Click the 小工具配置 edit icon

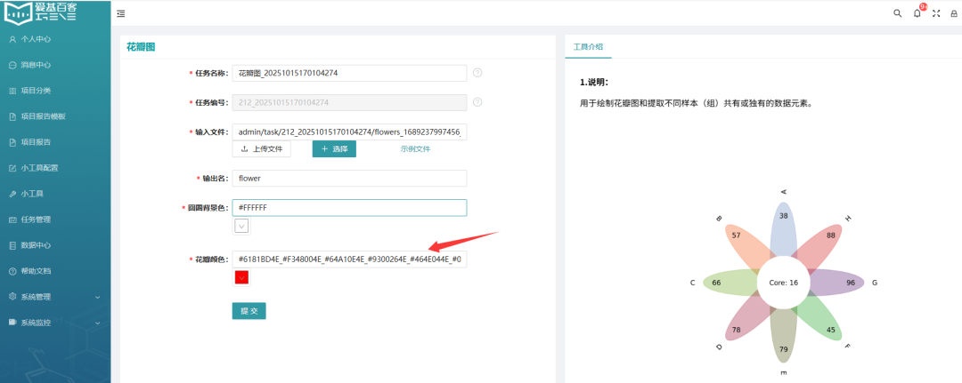coord(12,168)
